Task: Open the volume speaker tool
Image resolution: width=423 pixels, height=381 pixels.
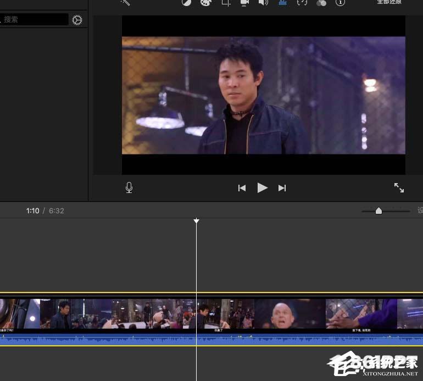Action: [263, 3]
